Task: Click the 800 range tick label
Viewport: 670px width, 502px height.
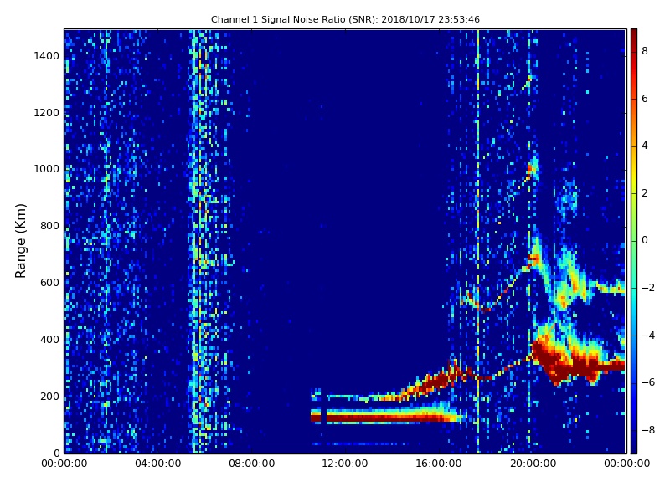Action: point(49,226)
